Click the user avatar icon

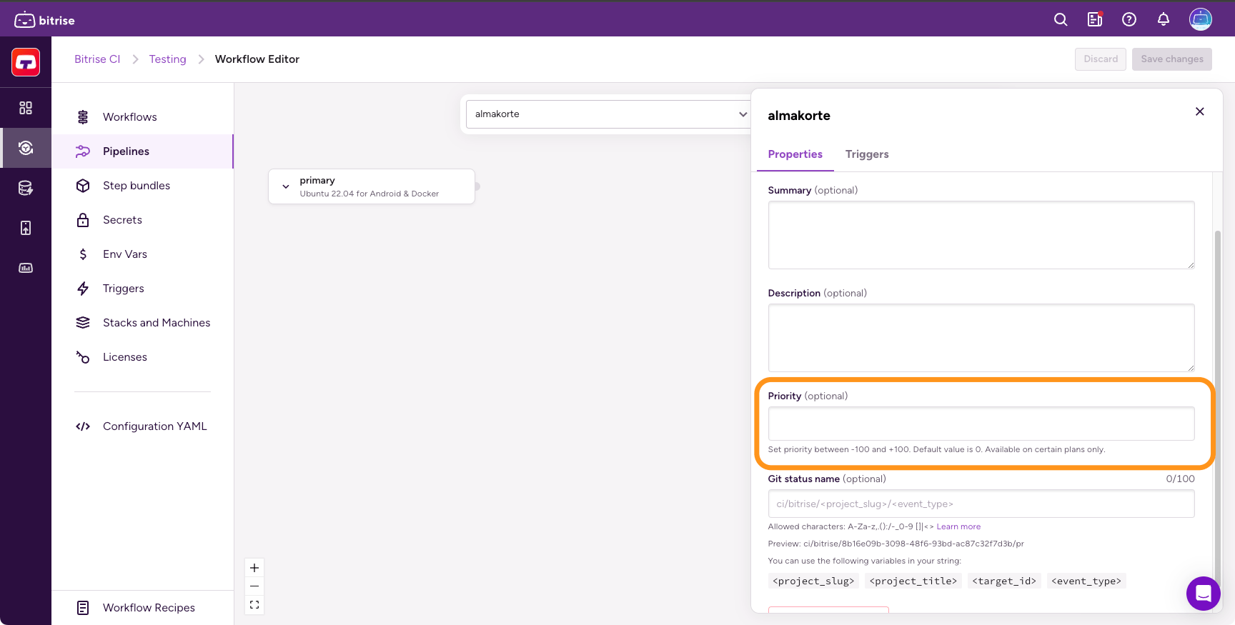1200,19
